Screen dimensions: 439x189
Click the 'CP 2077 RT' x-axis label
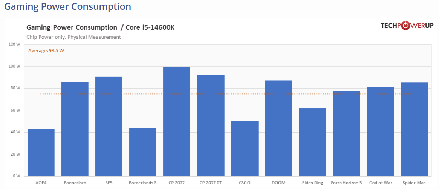(x=211, y=183)
